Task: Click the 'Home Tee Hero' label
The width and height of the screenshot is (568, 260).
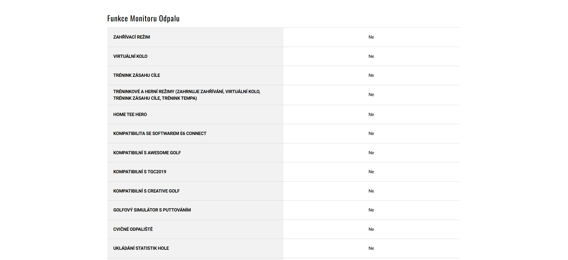Action: tap(130, 114)
